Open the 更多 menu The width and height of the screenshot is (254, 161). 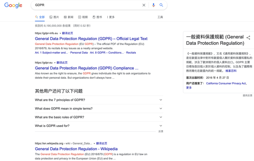pyautogui.click(x=111, y=17)
